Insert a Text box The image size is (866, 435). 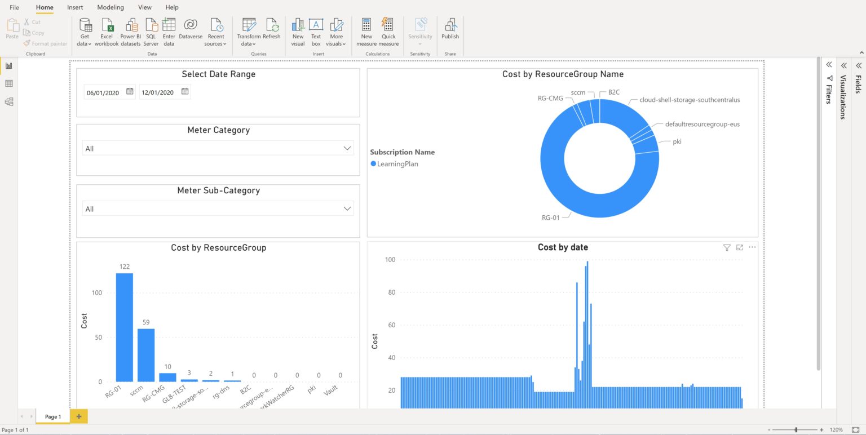pyautogui.click(x=316, y=32)
